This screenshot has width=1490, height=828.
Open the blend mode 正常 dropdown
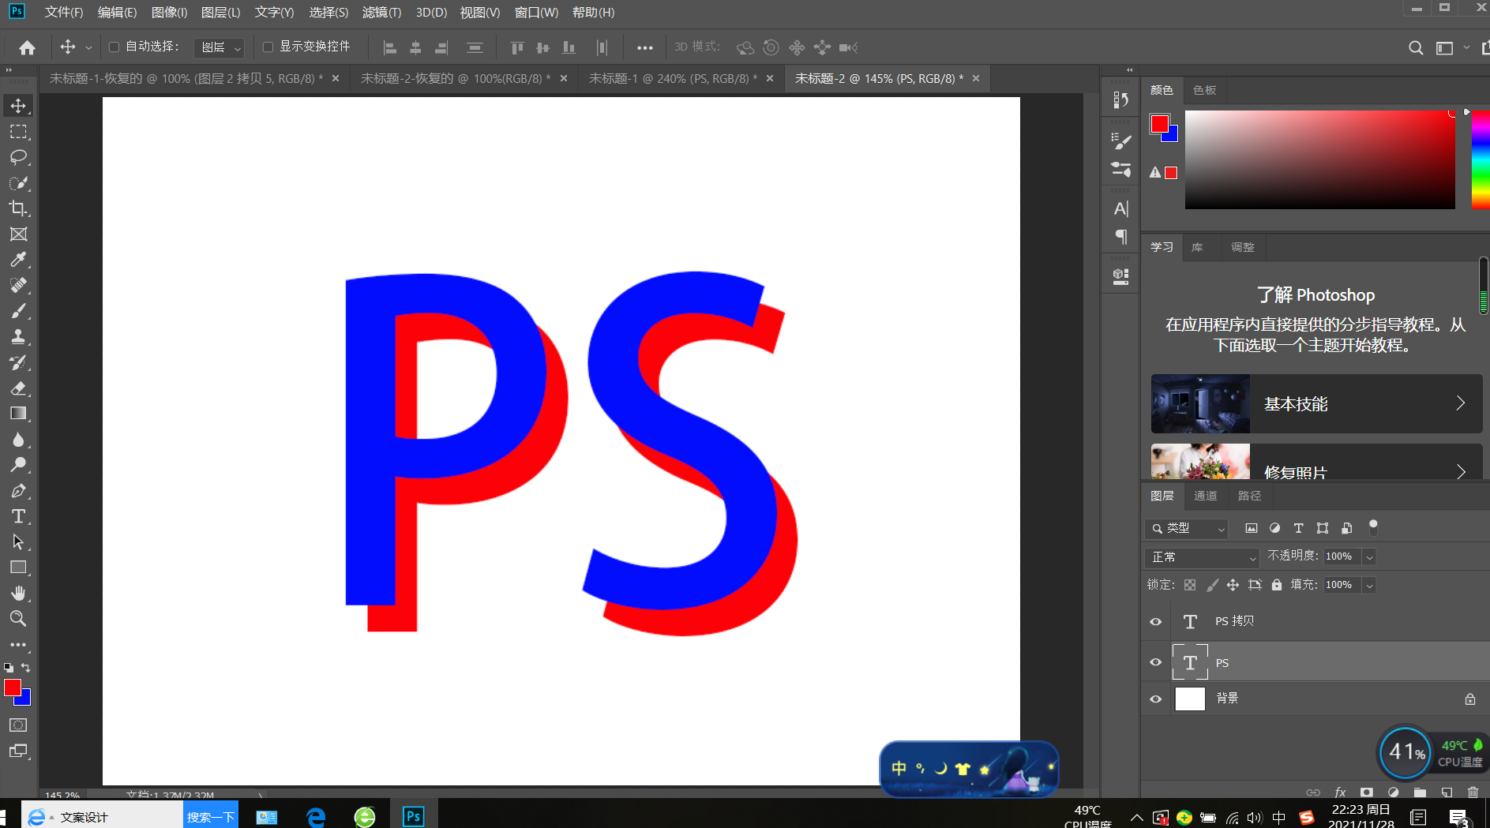coord(1202,557)
